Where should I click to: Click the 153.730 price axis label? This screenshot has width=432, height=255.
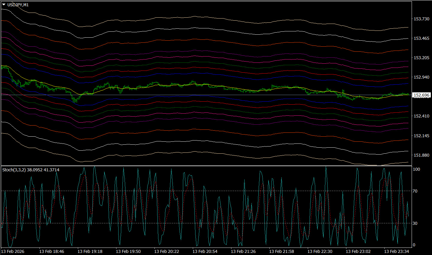[421, 19]
